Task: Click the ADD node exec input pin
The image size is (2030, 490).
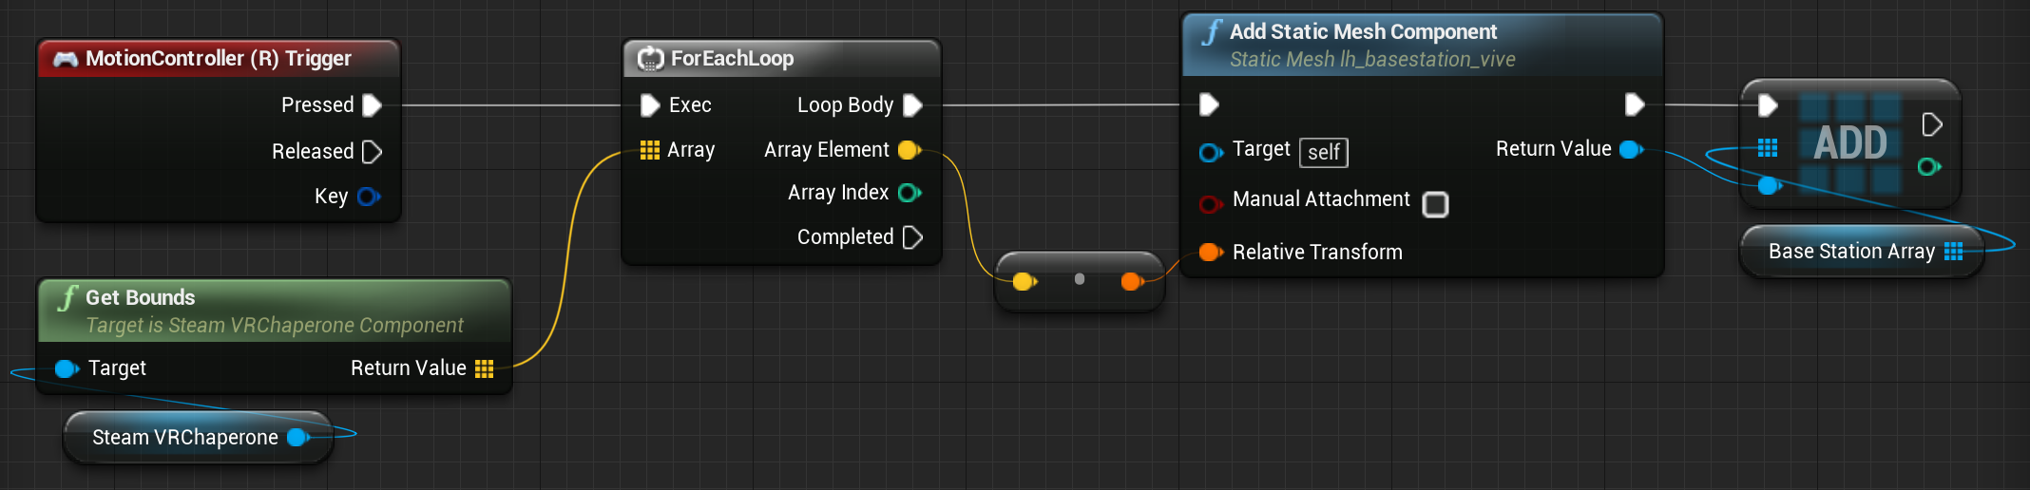Action: point(1768,104)
